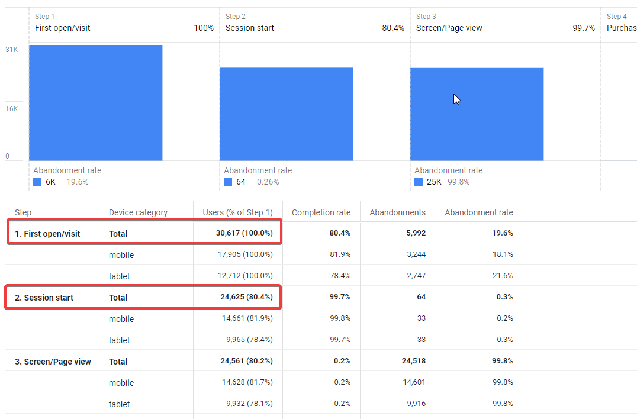Image resolution: width=637 pixels, height=419 pixels.
Task: Click the blue legend swatch under Step 2
Action: 229,182
